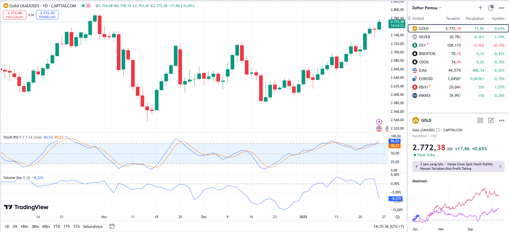Click the purple lightning news marker

(379, 122)
